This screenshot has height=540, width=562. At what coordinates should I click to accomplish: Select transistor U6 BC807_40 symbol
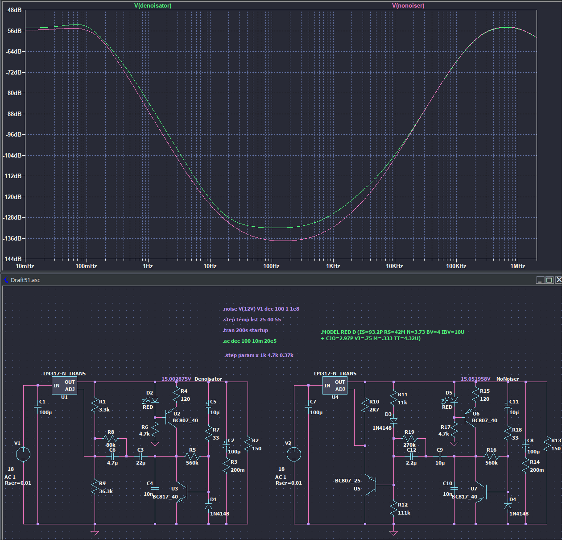coord(470,417)
